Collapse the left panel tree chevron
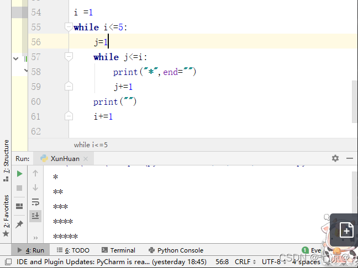Screen dimensions: 358x268 coord(16,59)
